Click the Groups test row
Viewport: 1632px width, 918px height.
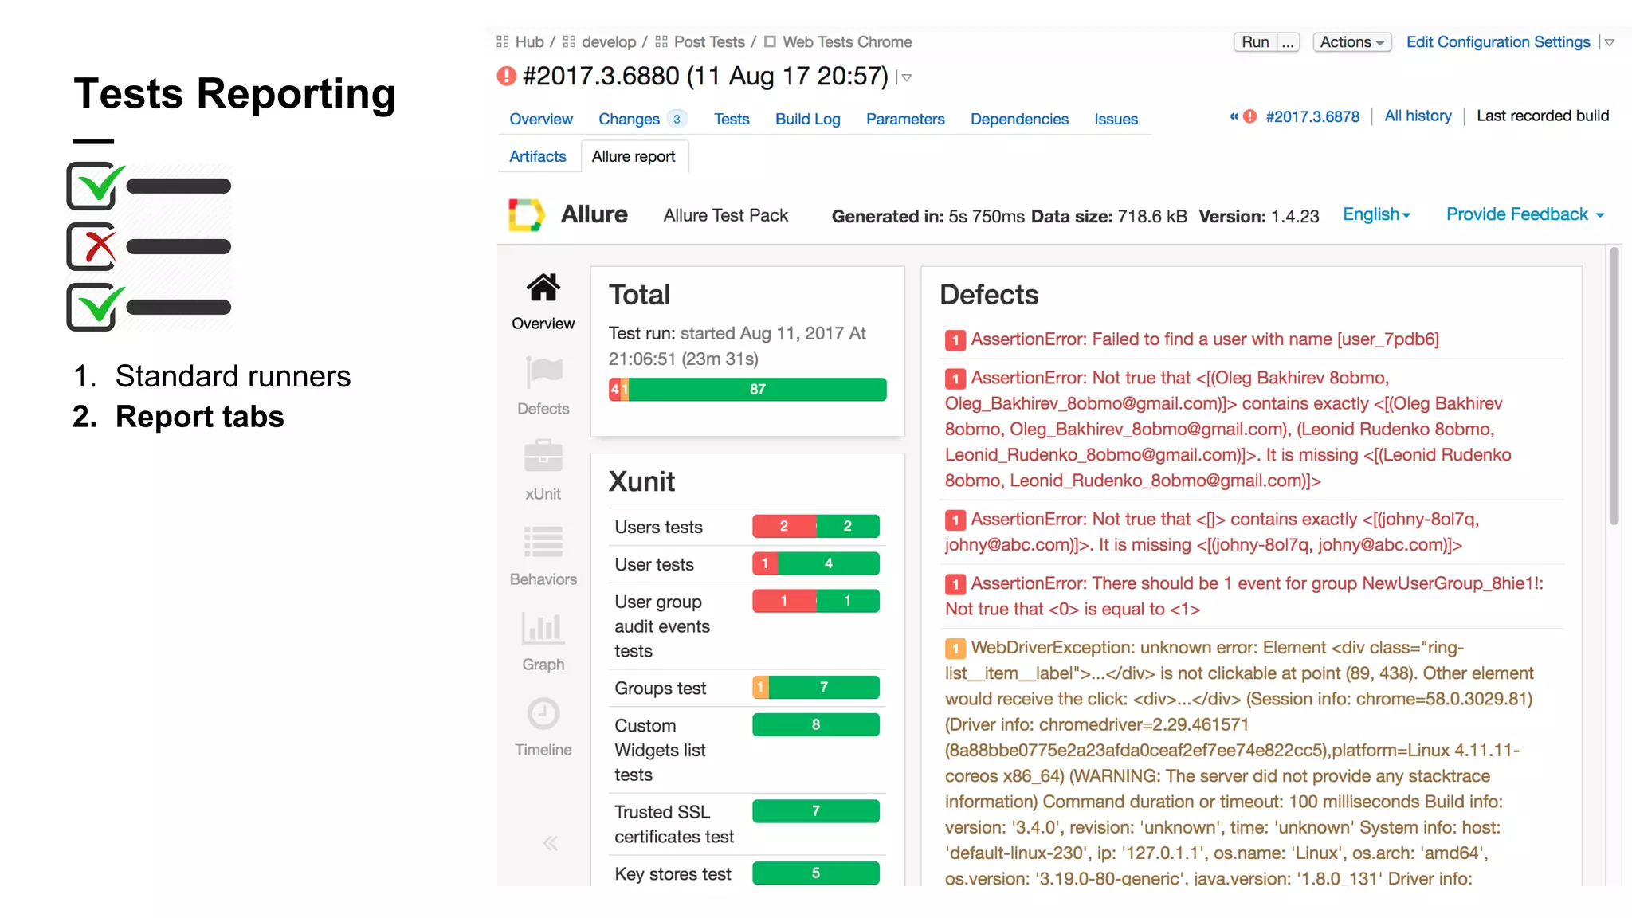click(747, 688)
